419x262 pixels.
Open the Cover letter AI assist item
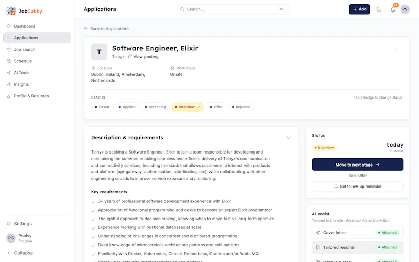point(358,233)
